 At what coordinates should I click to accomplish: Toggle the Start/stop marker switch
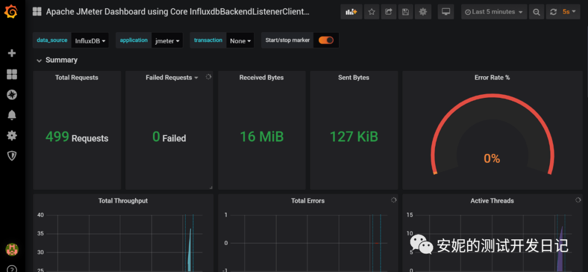[x=326, y=40]
